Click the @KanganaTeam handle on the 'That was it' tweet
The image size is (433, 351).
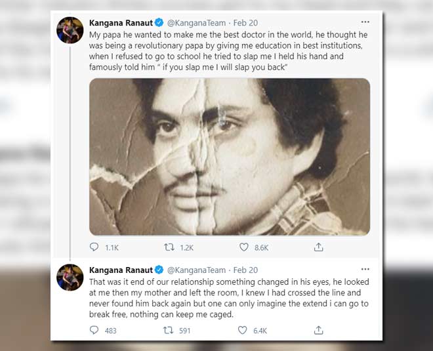click(196, 270)
